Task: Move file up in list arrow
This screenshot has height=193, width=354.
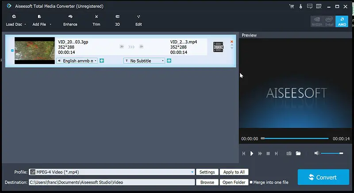Action: 231,45
